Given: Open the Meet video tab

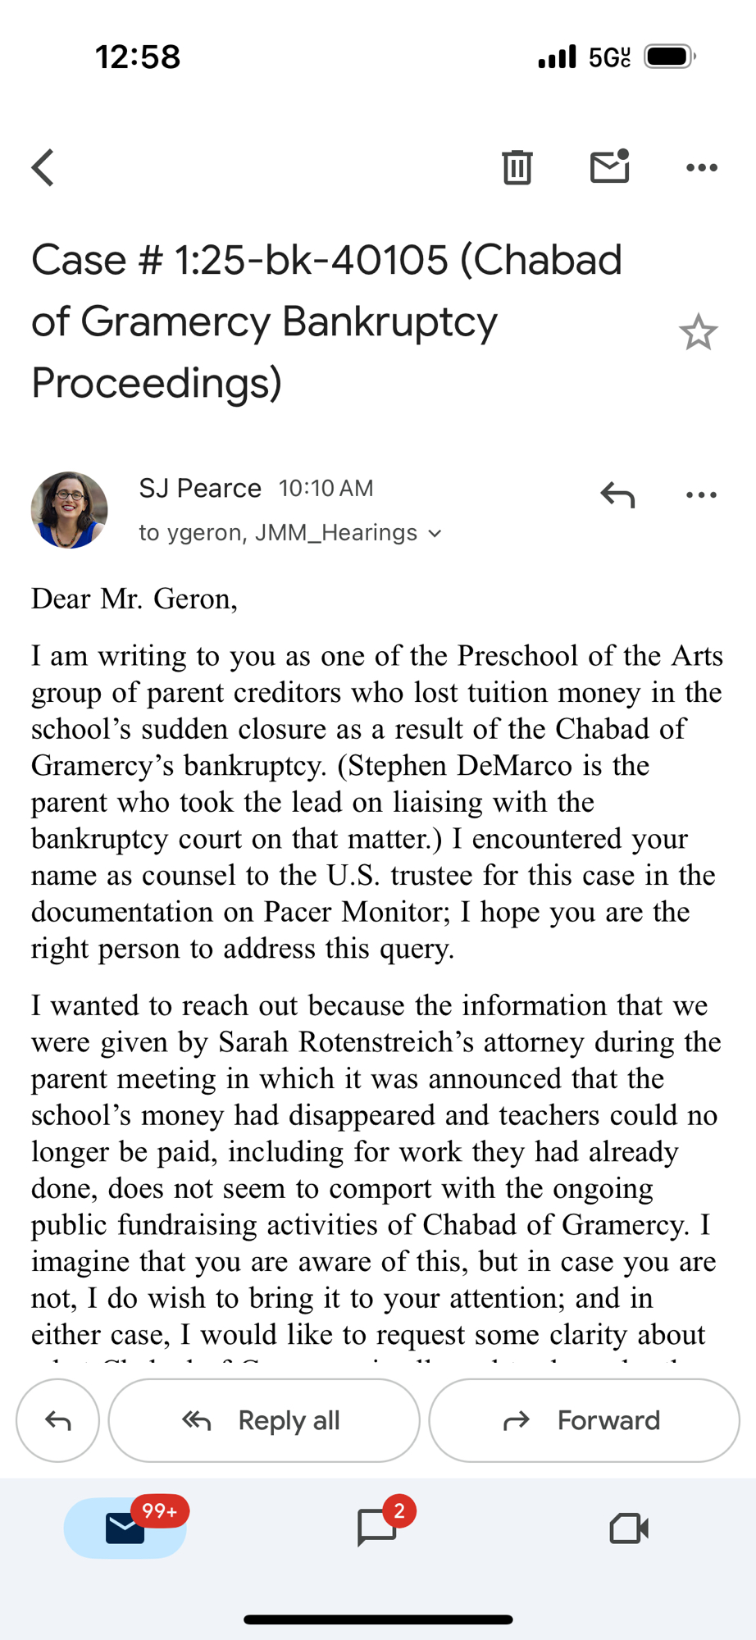Looking at the screenshot, I should pyautogui.click(x=629, y=1528).
